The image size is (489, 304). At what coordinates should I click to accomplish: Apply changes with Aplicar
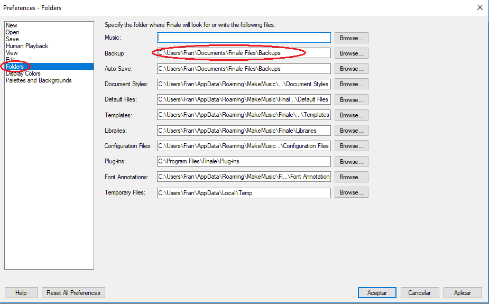[463, 293]
